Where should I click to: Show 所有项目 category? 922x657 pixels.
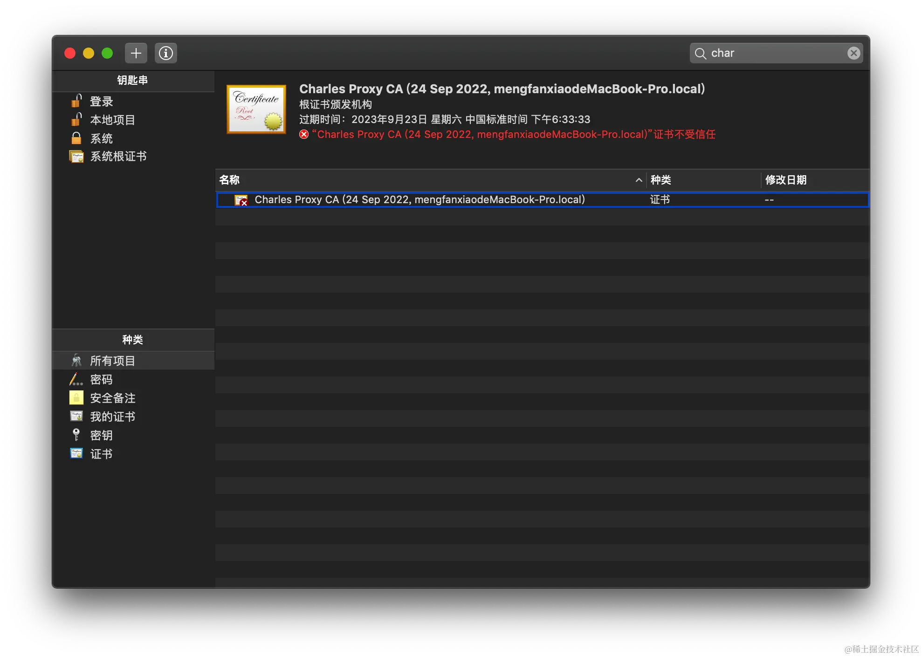(x=112, y=361)
